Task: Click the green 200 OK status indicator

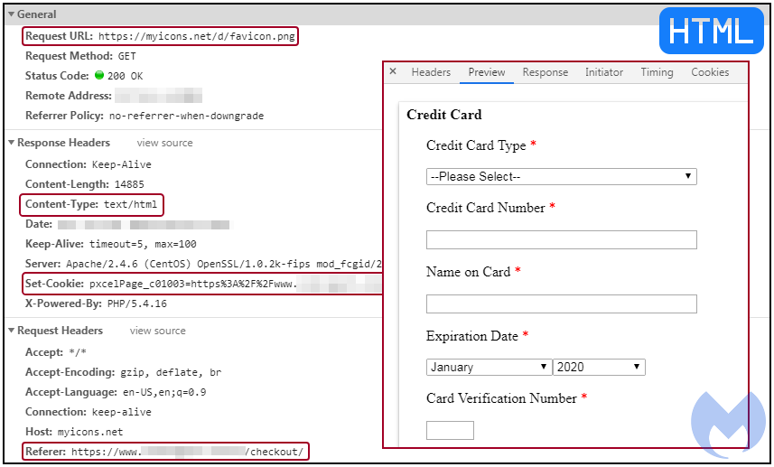Action: point(100,76)
